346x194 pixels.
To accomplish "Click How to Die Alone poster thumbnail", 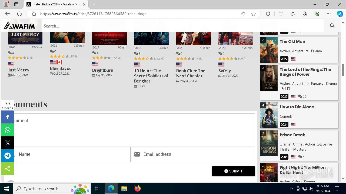I will click(269, 115).
